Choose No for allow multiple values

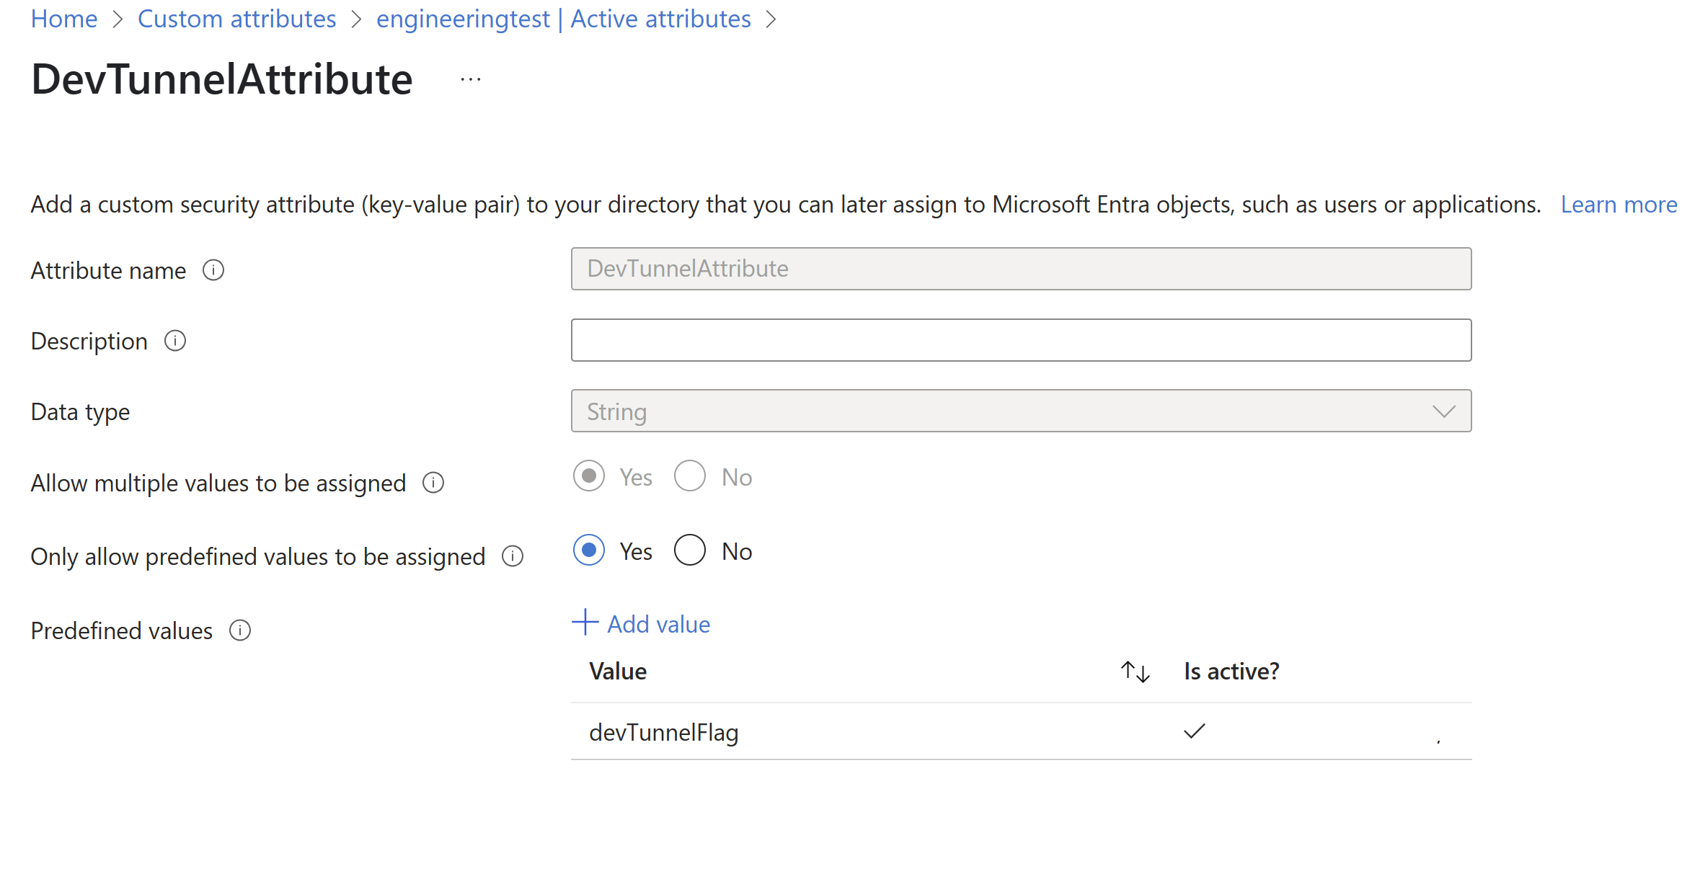pos(690,476)
